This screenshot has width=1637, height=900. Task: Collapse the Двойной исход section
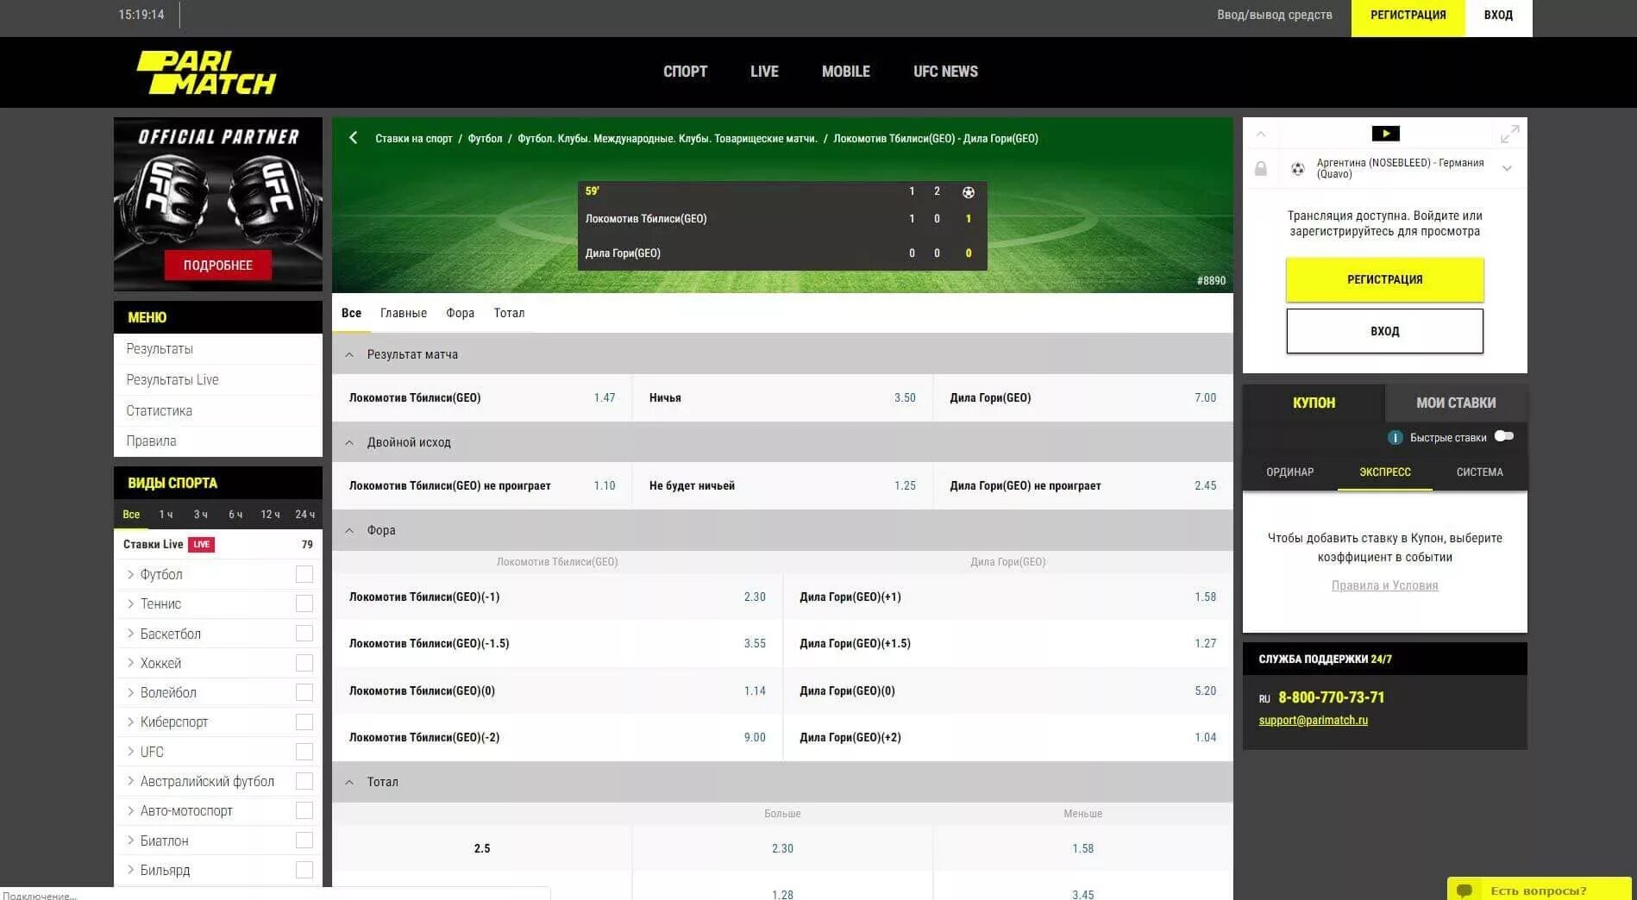coord(349,442)
